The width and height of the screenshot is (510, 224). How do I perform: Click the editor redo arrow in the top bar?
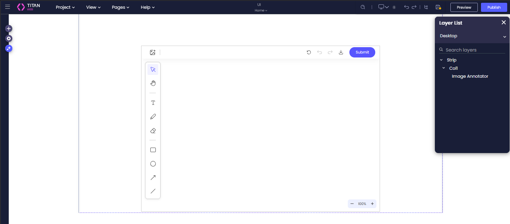tap(414, 7)
